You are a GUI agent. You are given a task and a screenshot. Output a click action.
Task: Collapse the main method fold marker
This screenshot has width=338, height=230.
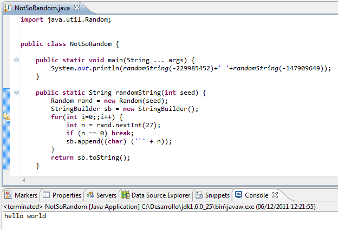click(17, 60)
